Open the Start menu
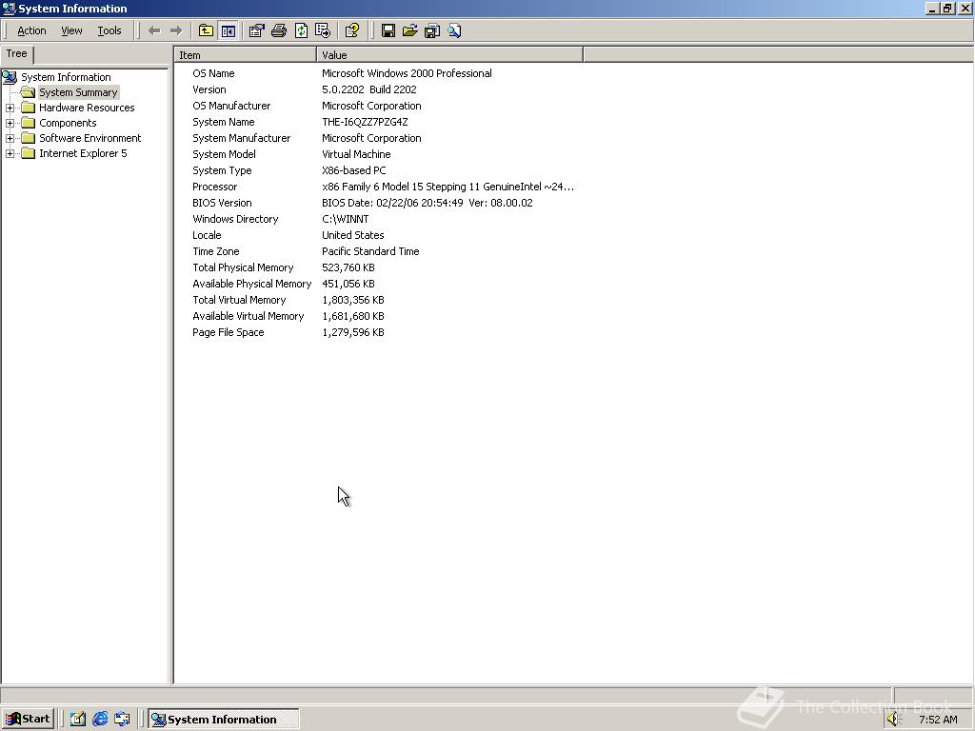The width and height of the screenshot is (975, 731). (x=28, y=720)
